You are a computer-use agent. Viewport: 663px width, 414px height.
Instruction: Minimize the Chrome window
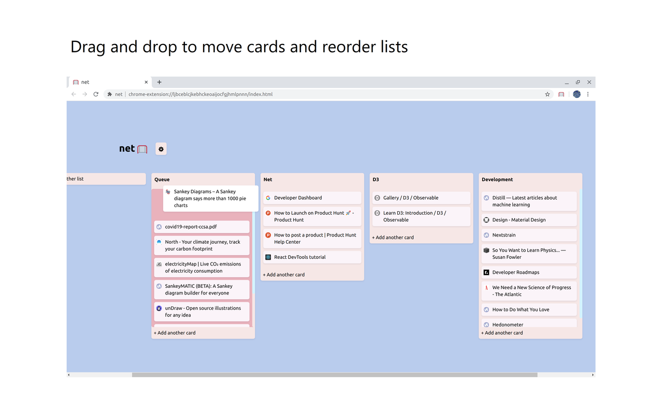pyautogui.click(x=567, y=82)
